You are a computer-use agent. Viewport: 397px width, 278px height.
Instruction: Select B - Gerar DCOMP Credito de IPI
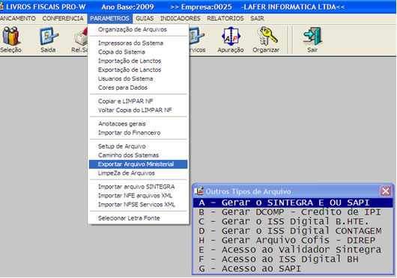point(293,212)
